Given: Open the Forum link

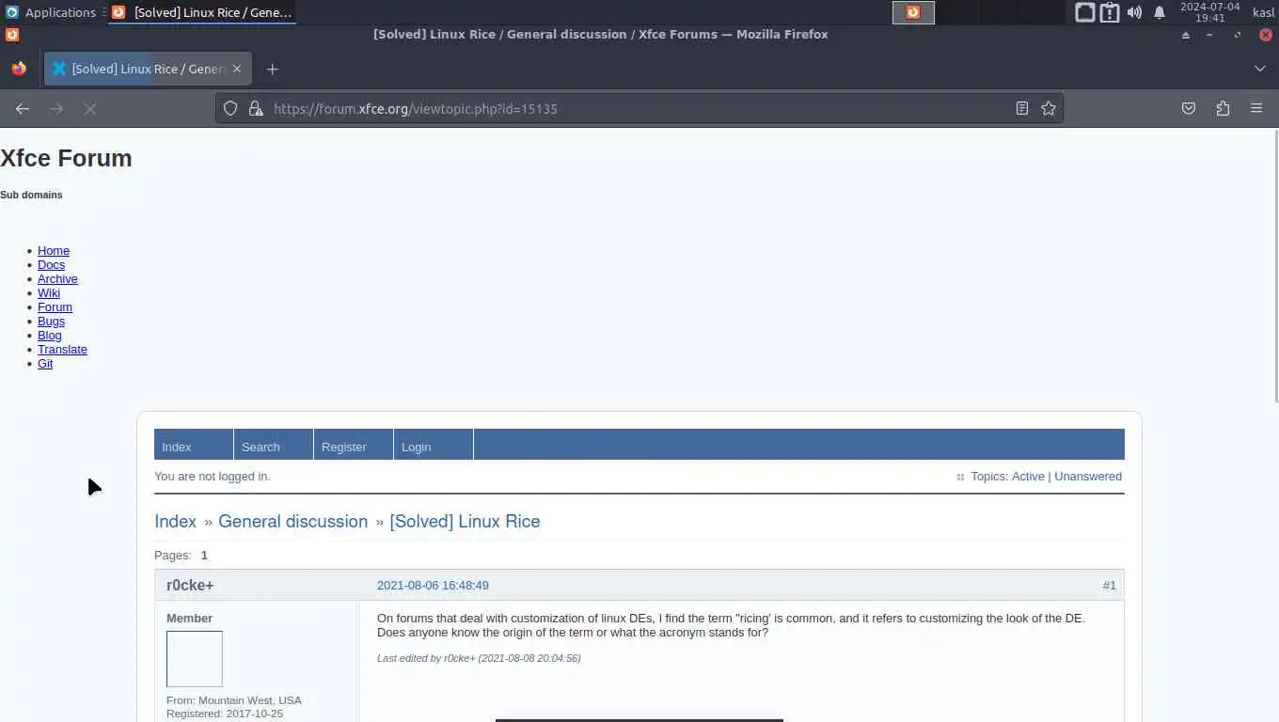Looking at the screenshot, I should [x=55, y=307].
